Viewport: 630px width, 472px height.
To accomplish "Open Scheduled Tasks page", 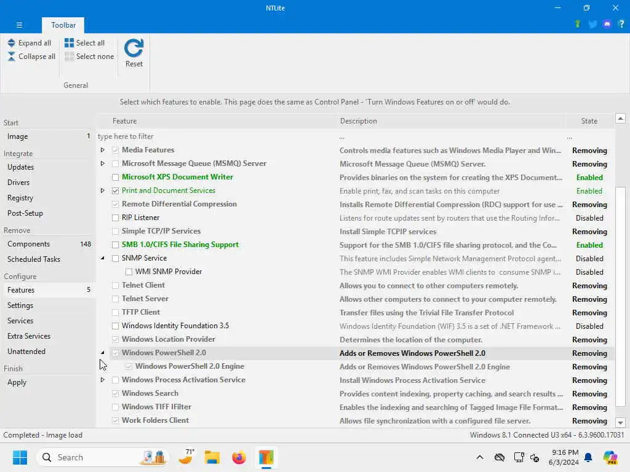I will point(48,259).
